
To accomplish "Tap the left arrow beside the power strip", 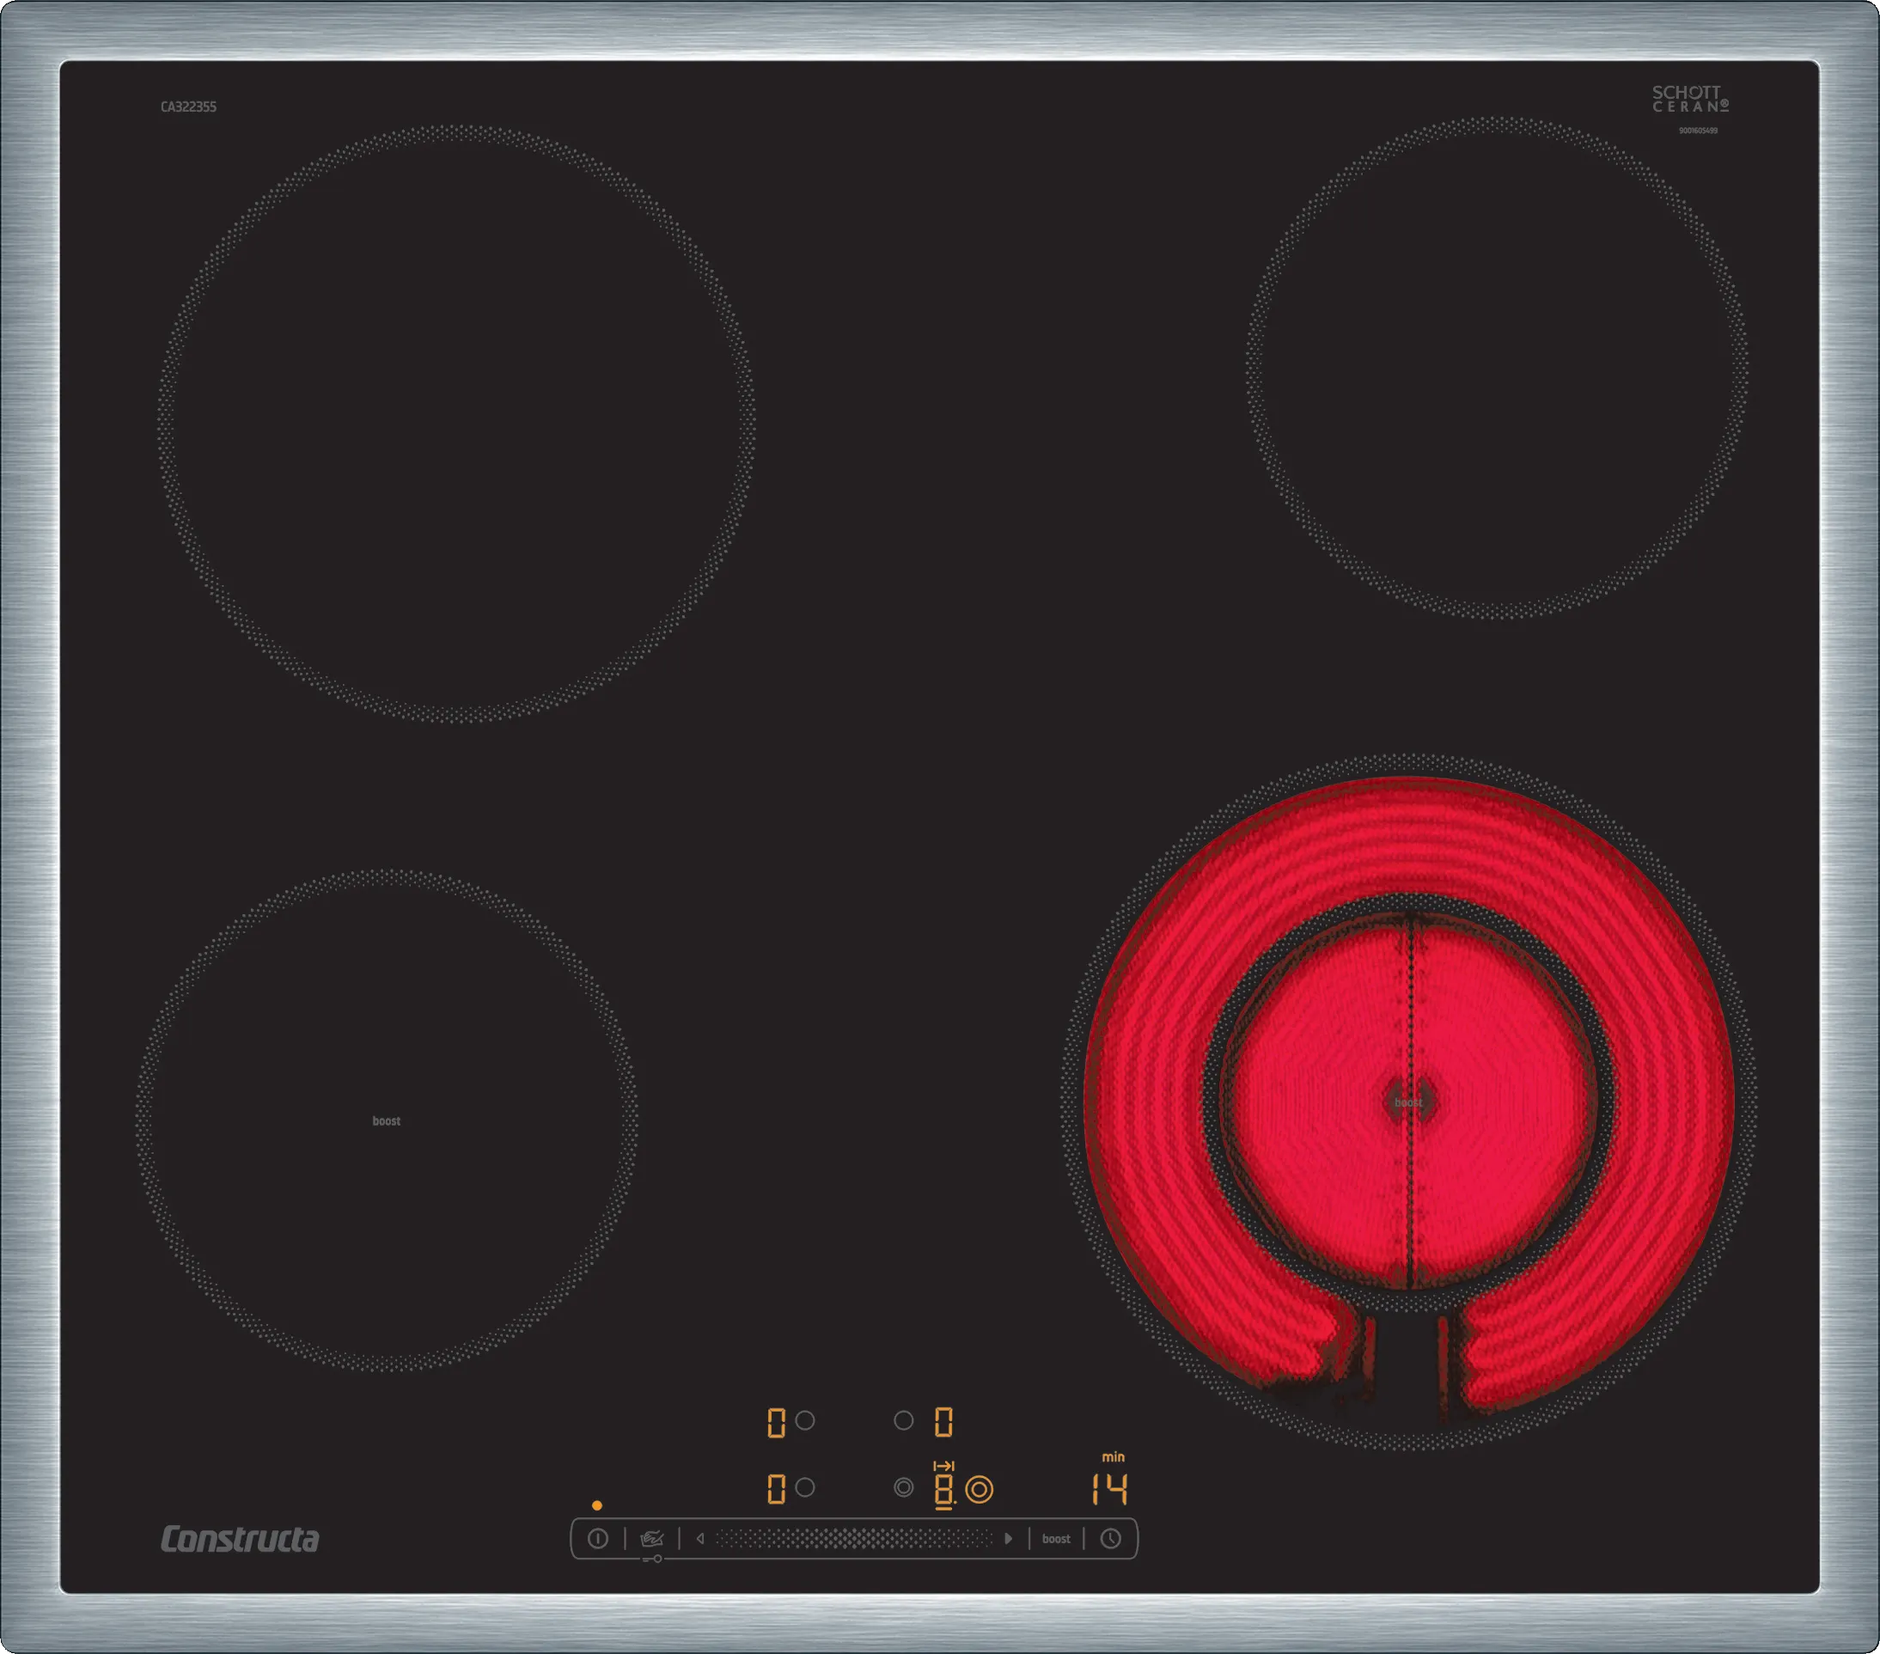I will (700, 1538).
